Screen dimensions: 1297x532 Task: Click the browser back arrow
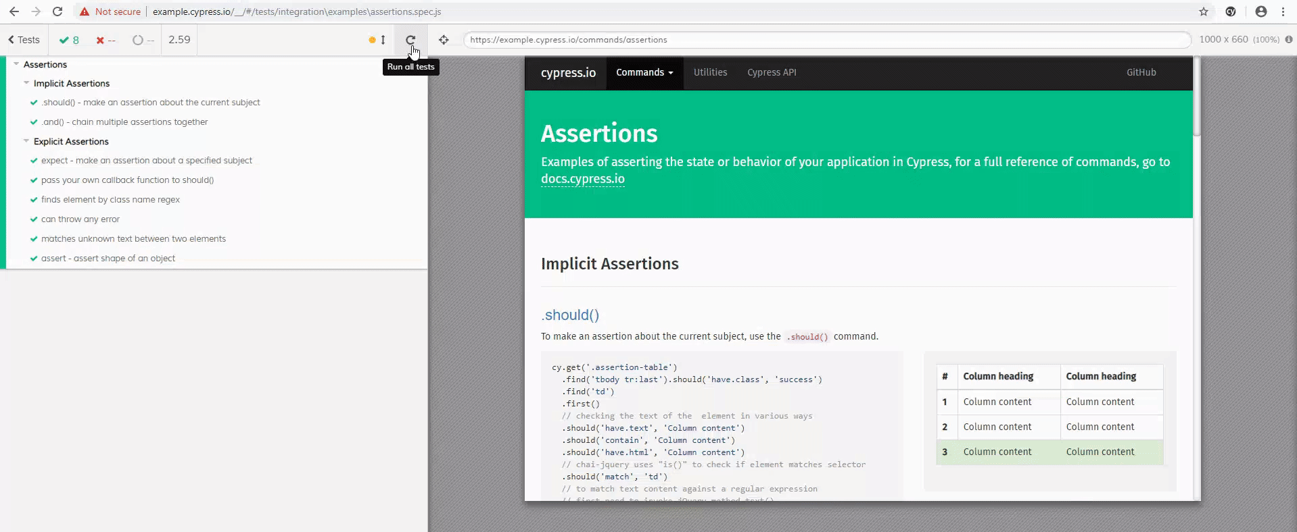coord(14,11)
